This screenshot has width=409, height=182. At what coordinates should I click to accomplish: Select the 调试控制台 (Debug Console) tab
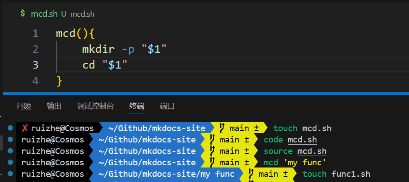point(95,106)
